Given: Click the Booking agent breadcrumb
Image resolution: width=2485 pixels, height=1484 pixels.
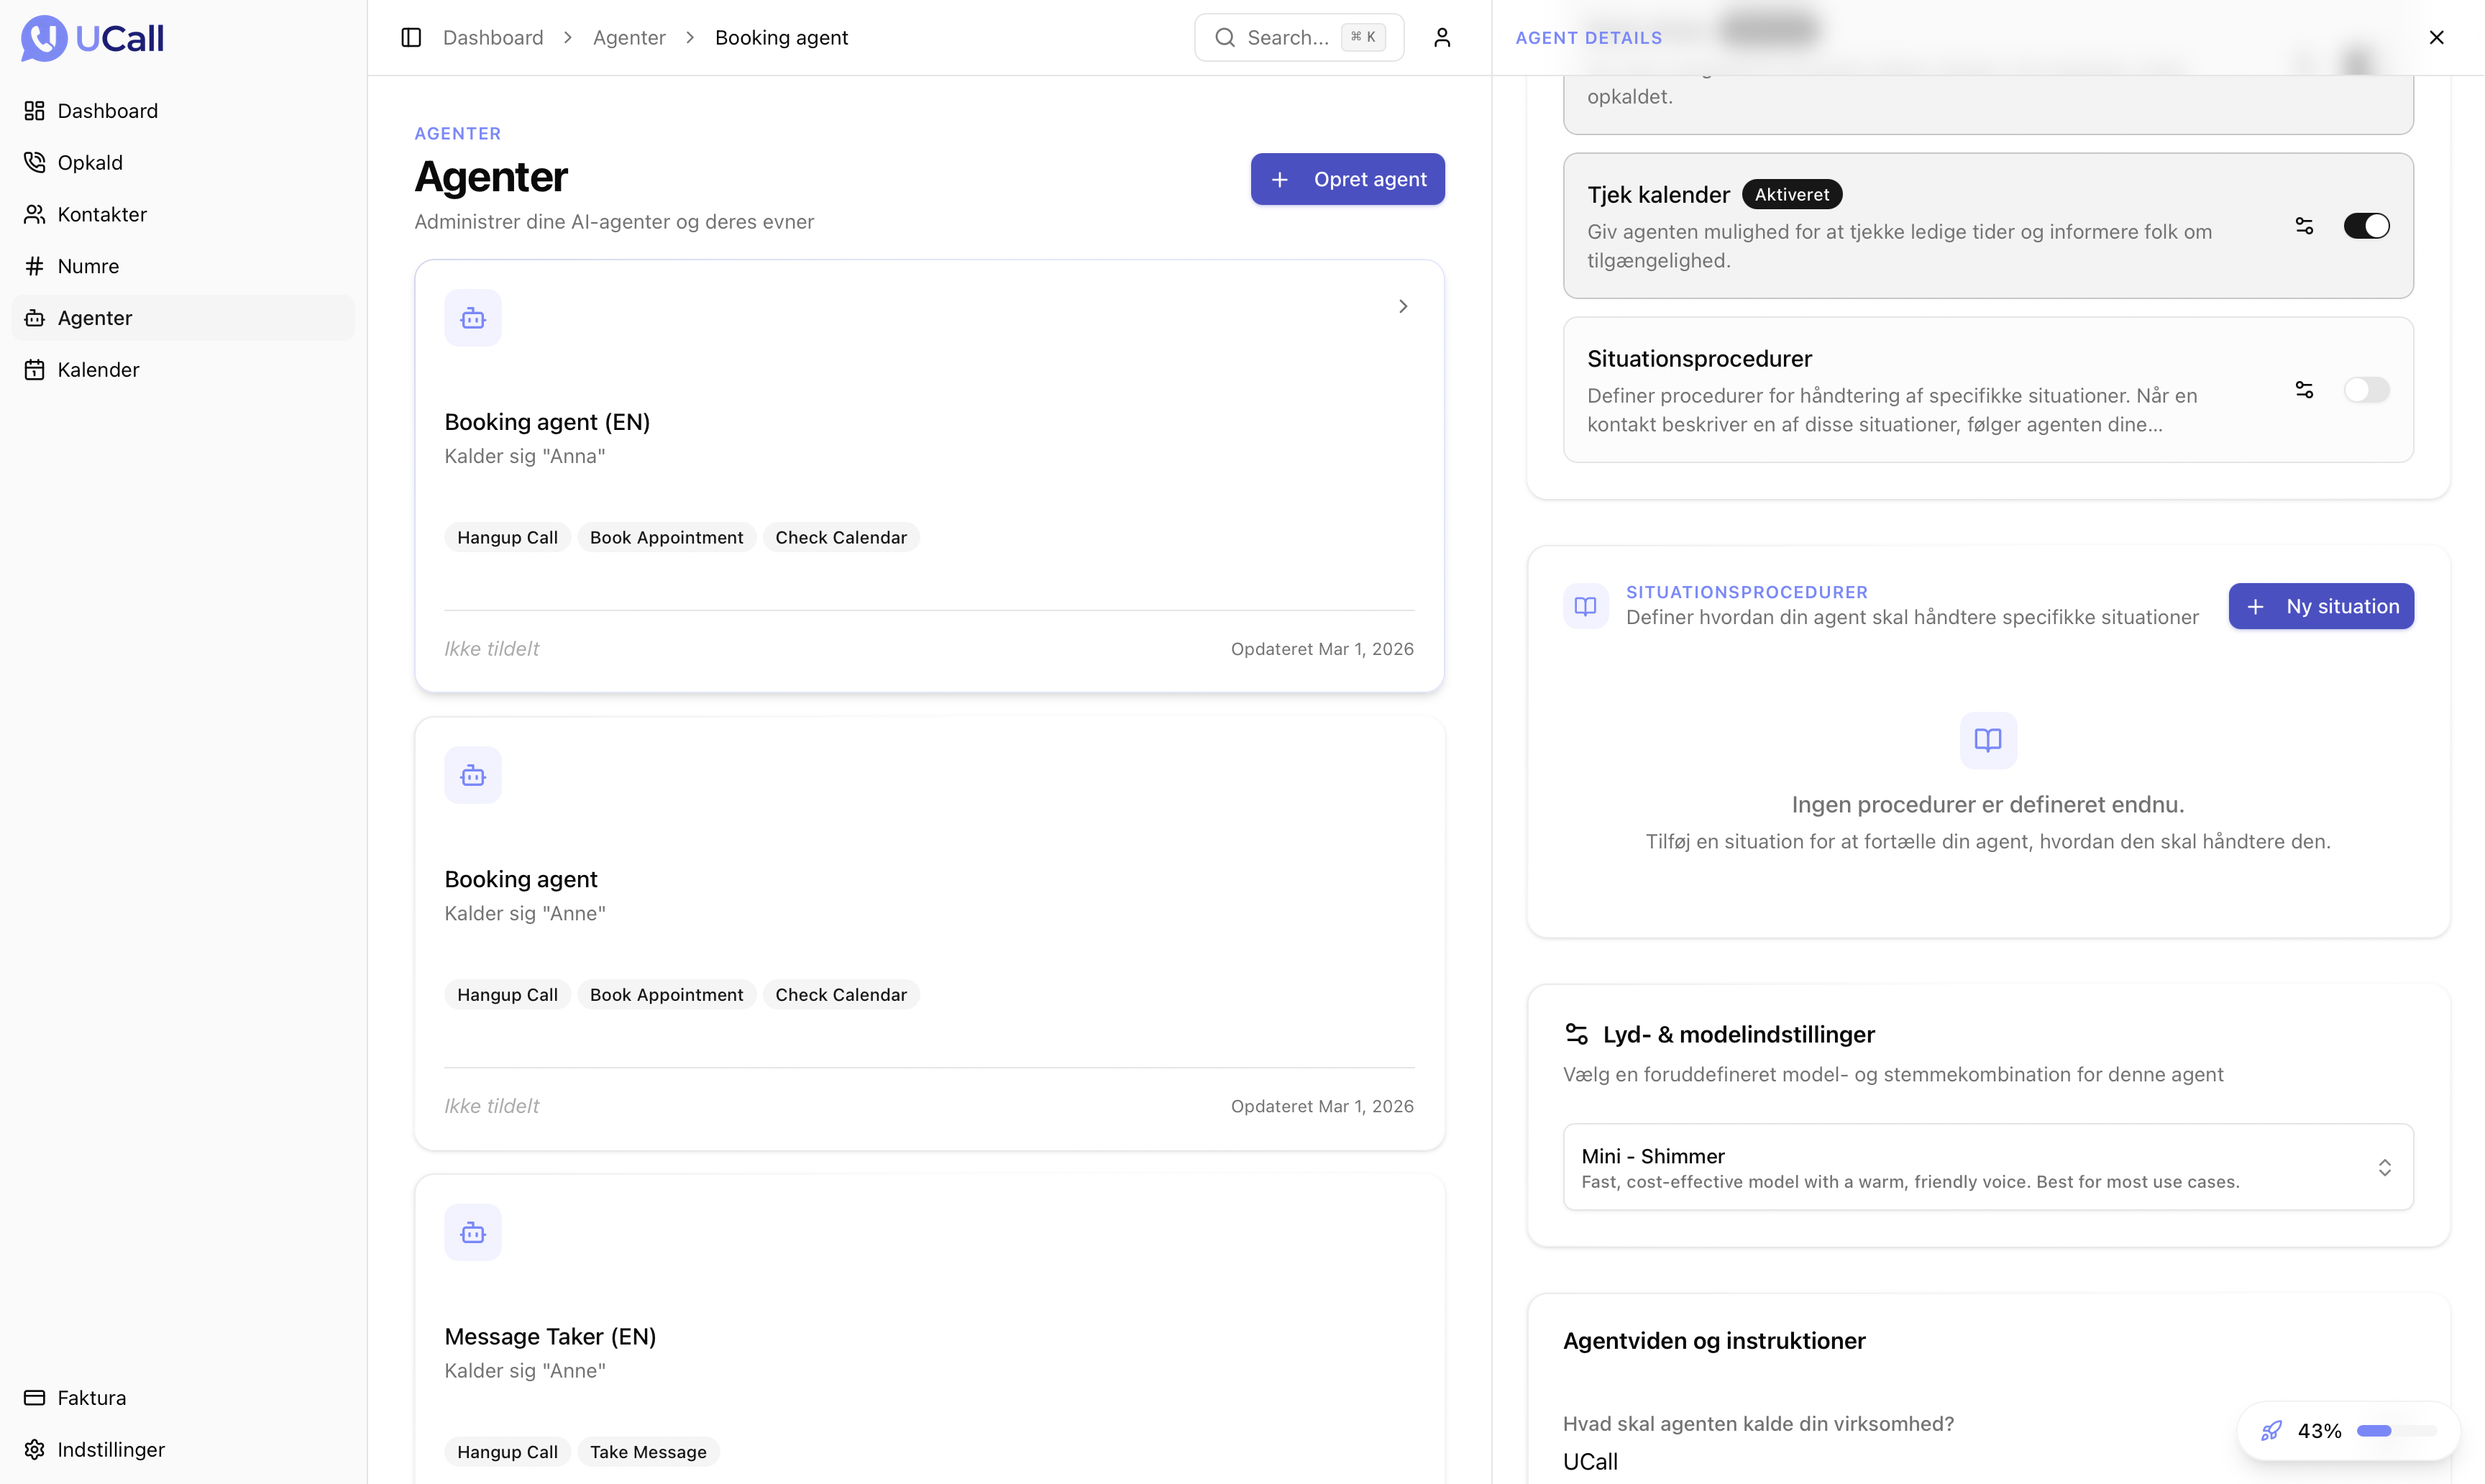Looking at the screenshot, I should 781,38.
